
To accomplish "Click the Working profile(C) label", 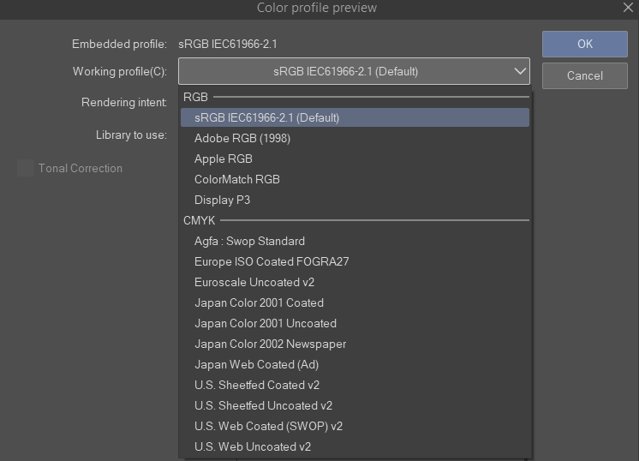I will [120, 72].
